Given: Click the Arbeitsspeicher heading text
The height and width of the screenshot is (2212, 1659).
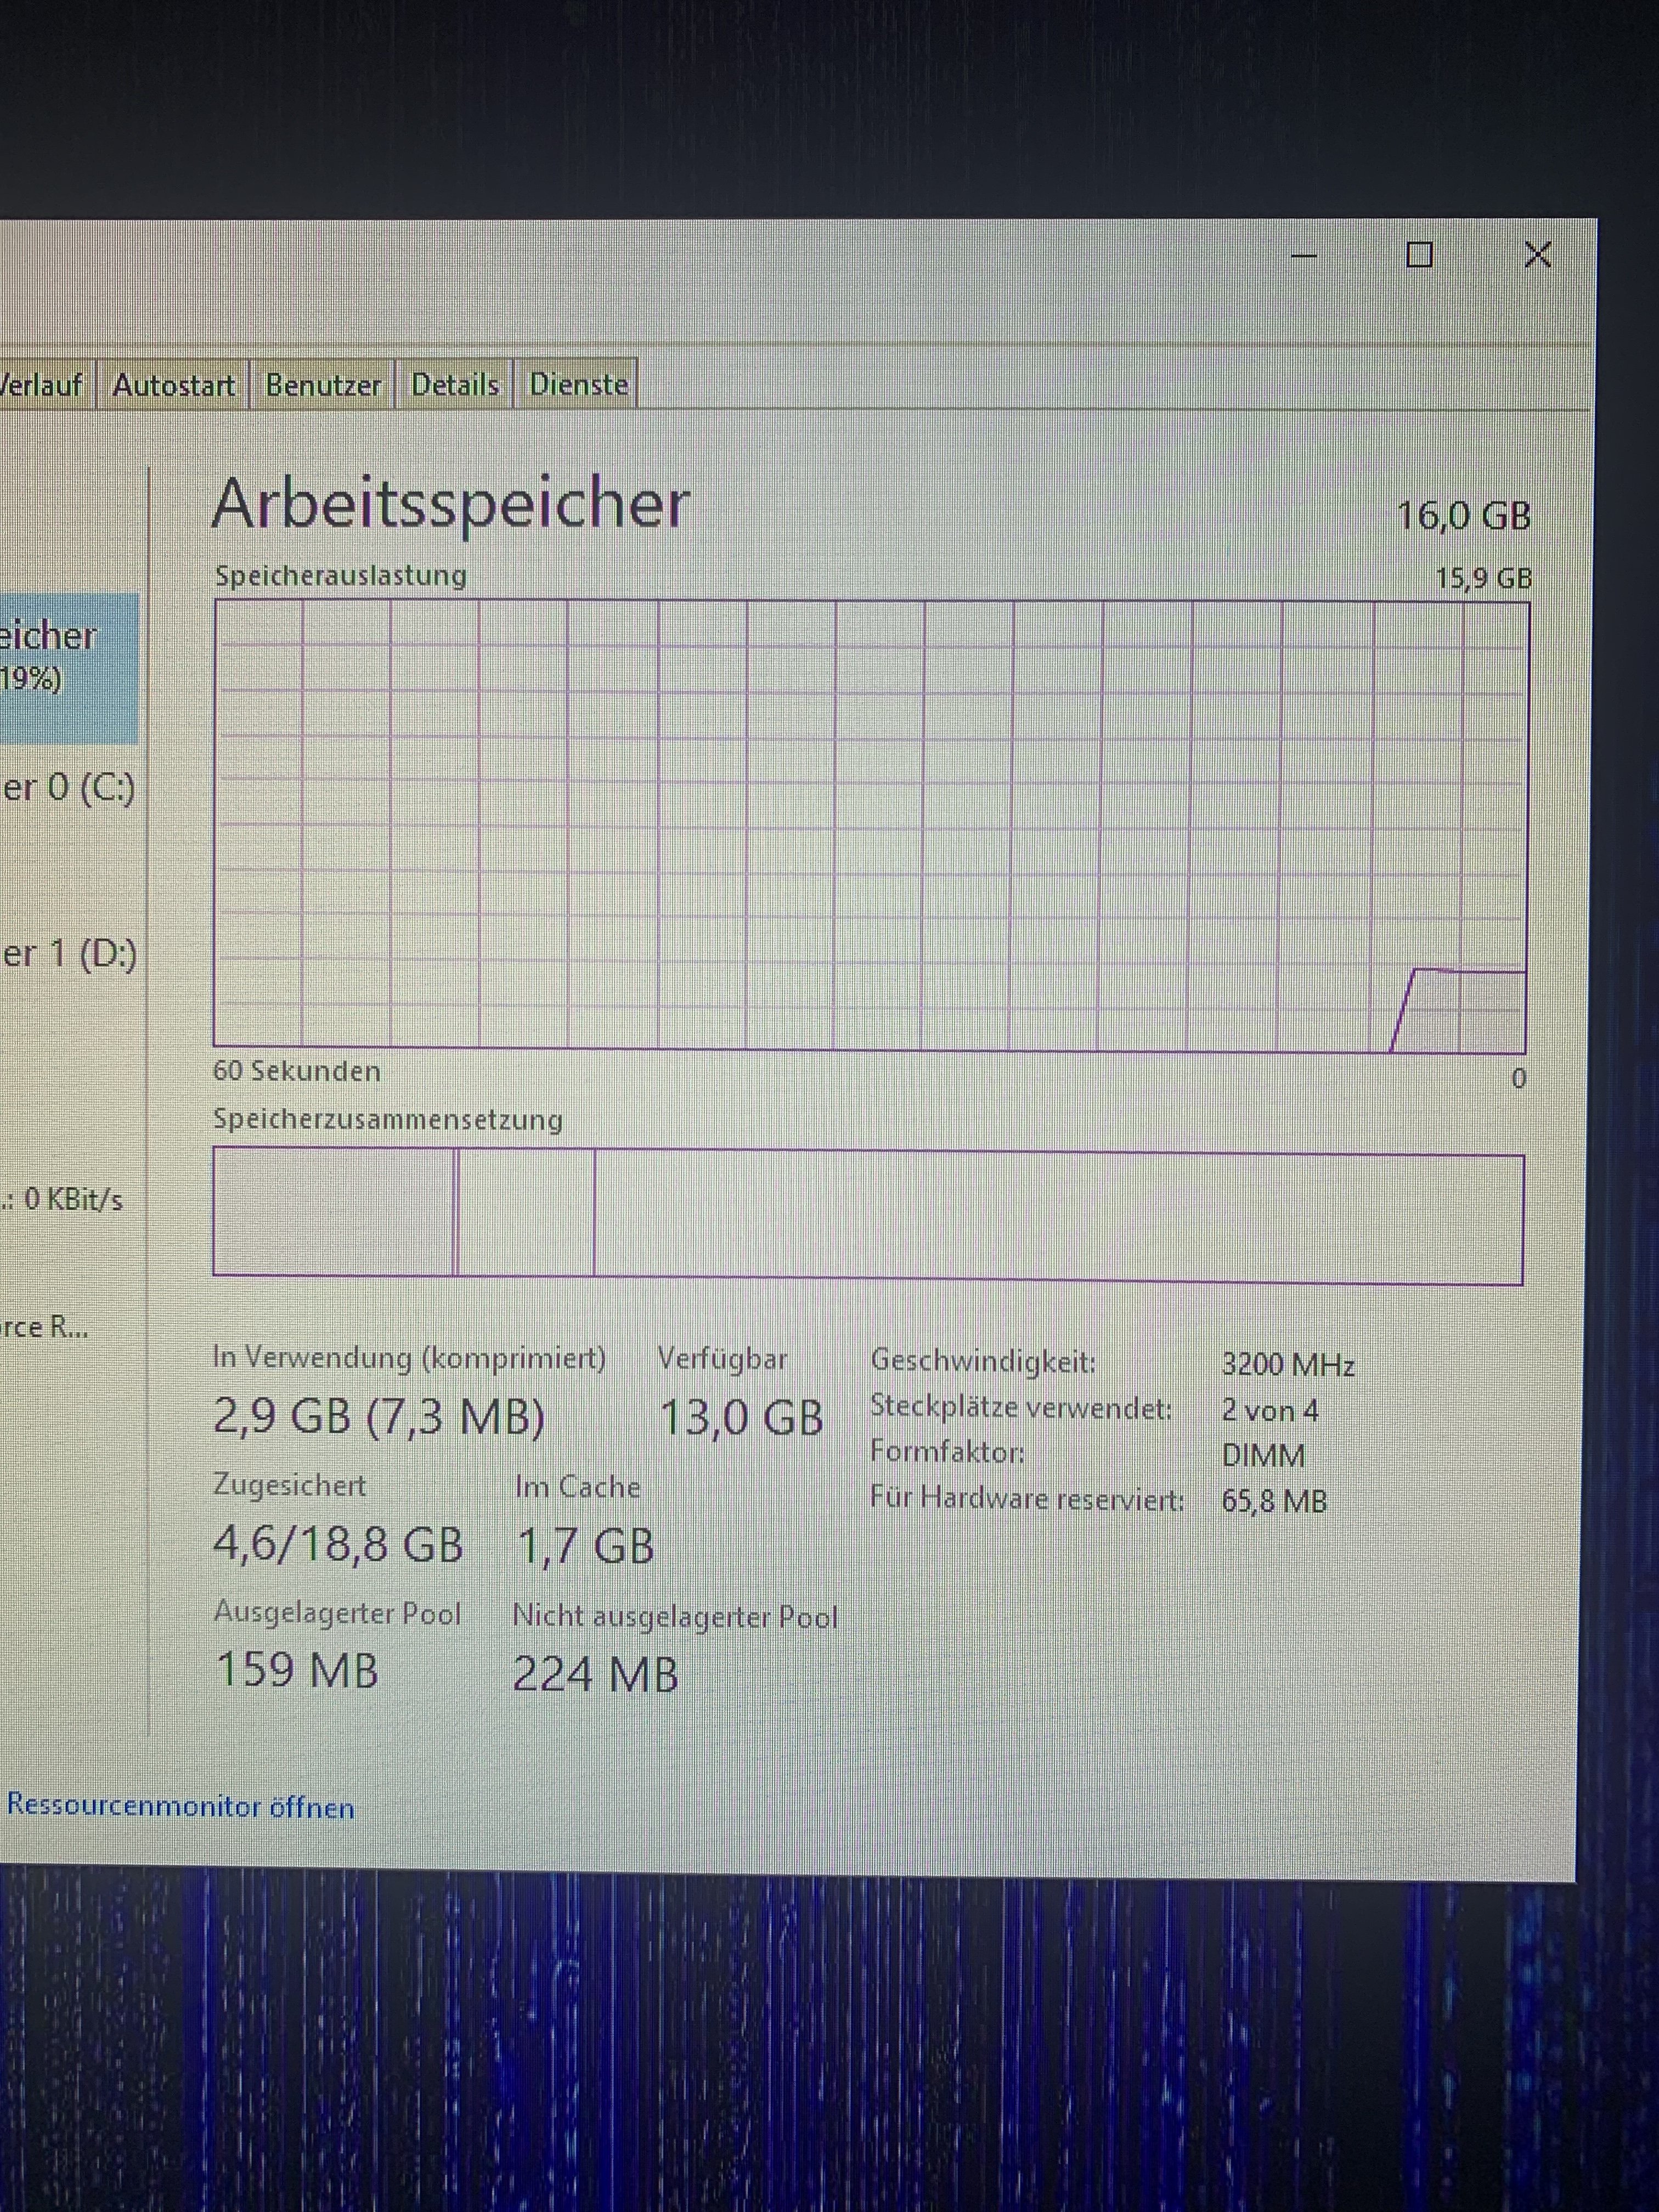Looking at the screenshot, I should [451, 503].
